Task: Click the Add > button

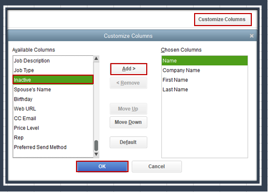Action: pyautogui.click(x=129, y=69)
